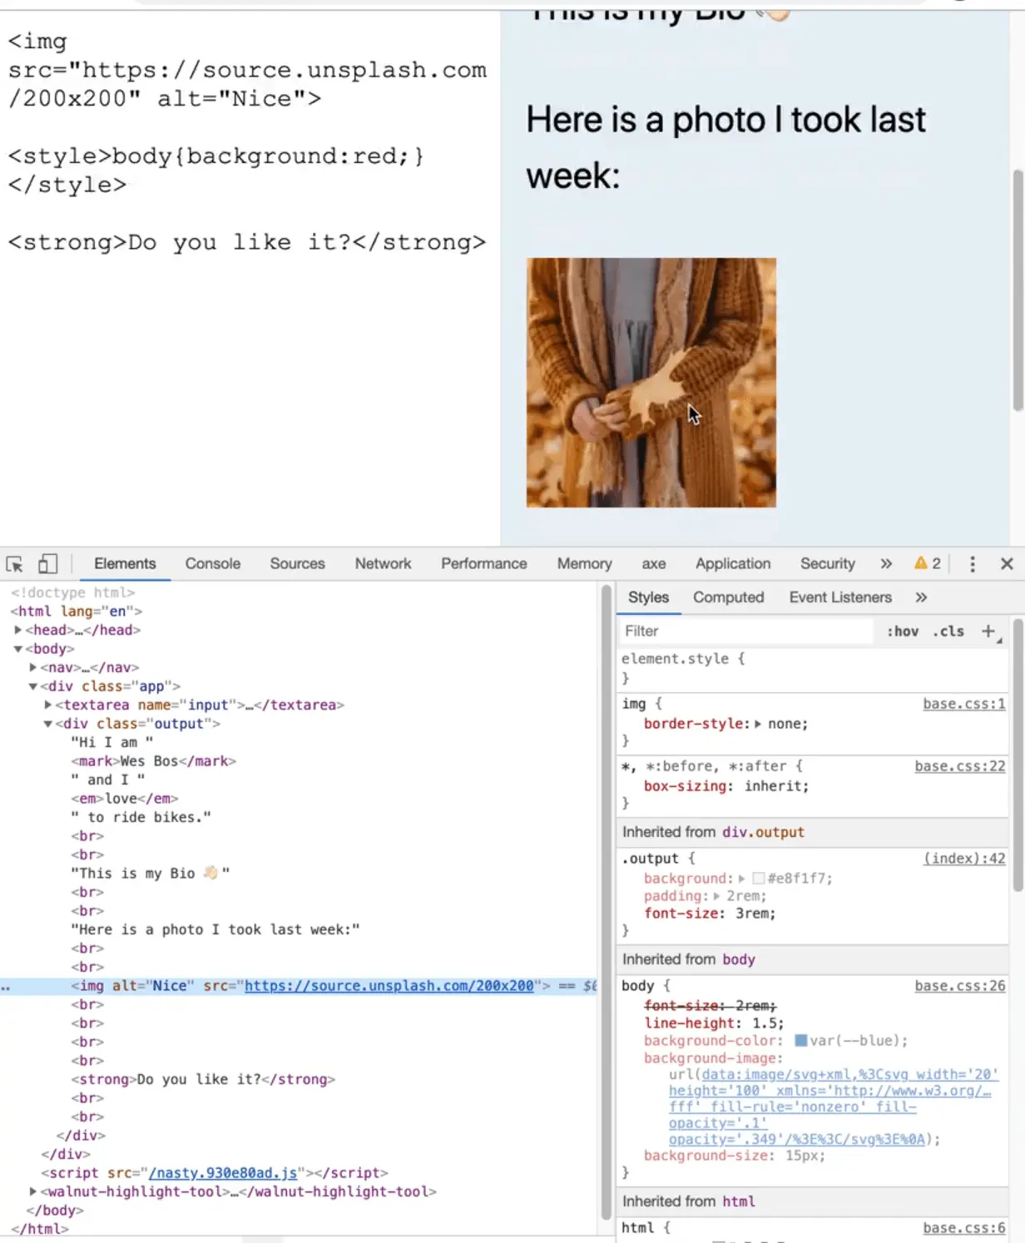Toggle the :hov element state button
Viewport: 1025px width, 1243px height.
click(x=902, y=631)
